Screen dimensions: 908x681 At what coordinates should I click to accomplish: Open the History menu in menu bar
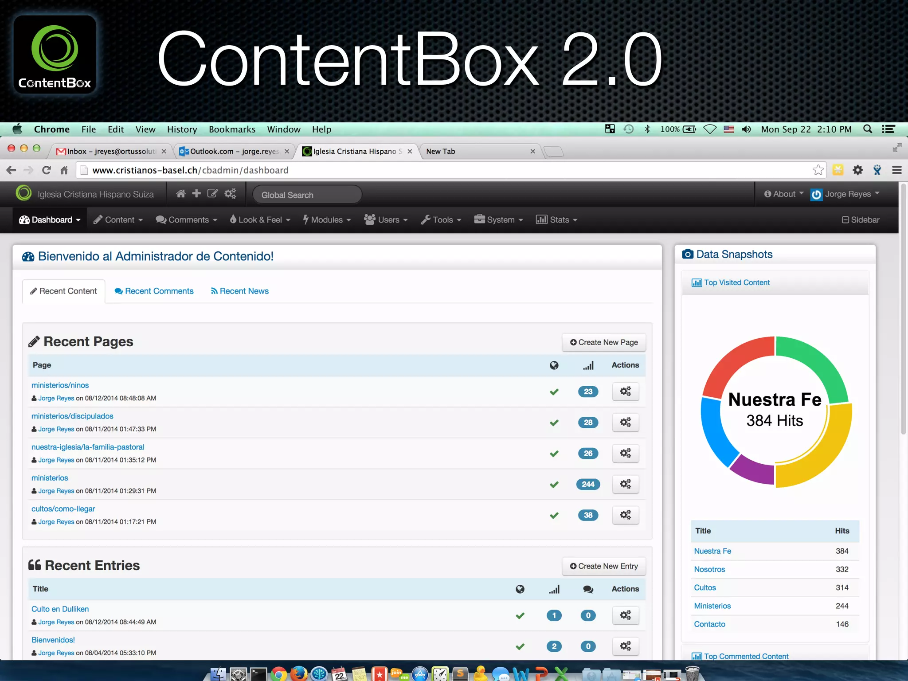[x=182, y=129]
